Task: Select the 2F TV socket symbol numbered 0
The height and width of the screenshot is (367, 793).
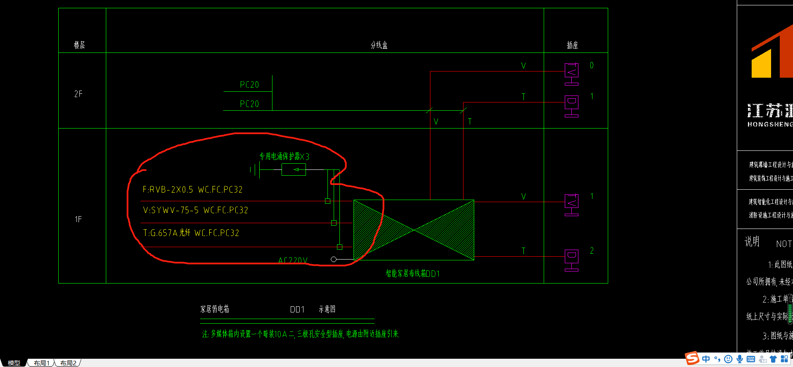Action: click(572, 74)
